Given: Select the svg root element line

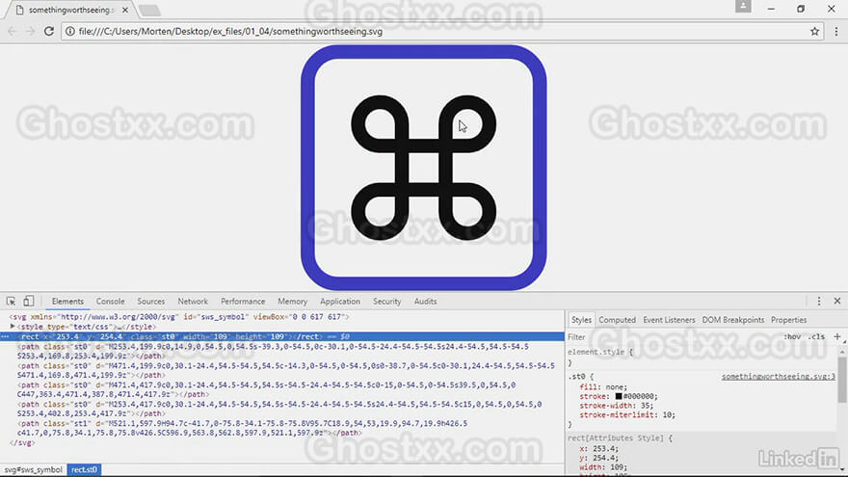Looking at the screenshot, I should pos(179,317).
